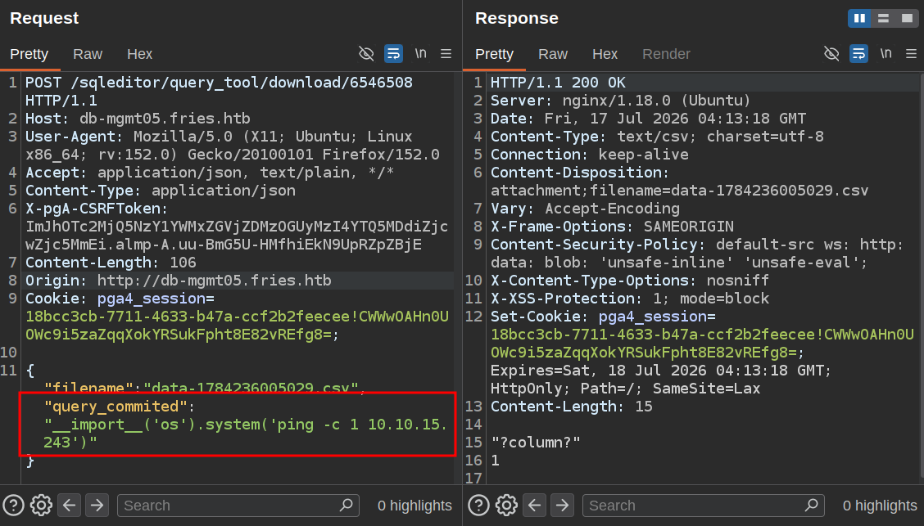
Task: Toggle line wrap in Request pane
Action: pyautogui.click(x=393, y=53)
